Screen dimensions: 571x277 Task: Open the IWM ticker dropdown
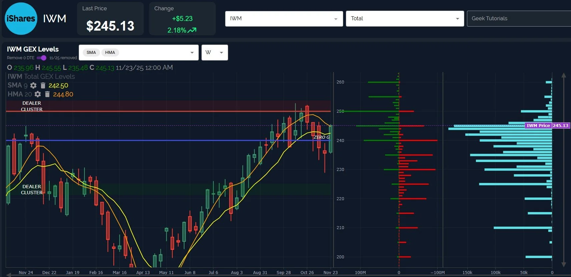284,19
